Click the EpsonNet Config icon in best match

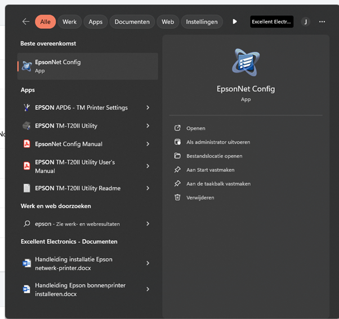(27, 67)
